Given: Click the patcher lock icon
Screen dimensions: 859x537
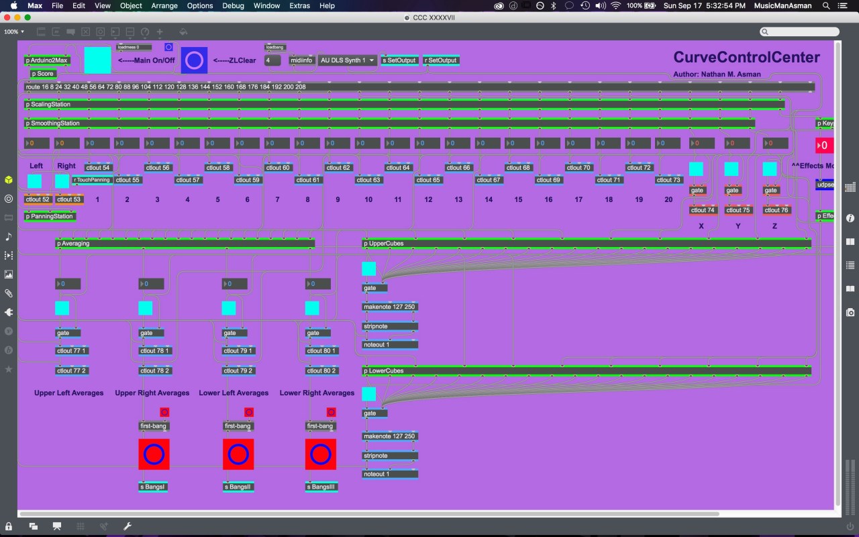Looking at the screenshot, I should (x=9, y=526).
